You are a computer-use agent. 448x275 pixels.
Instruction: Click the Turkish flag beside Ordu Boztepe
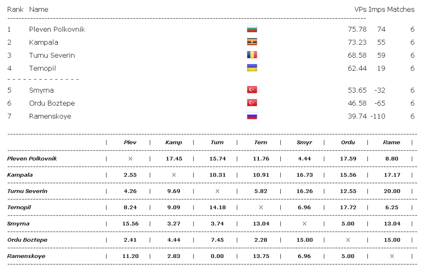point(252,103)
